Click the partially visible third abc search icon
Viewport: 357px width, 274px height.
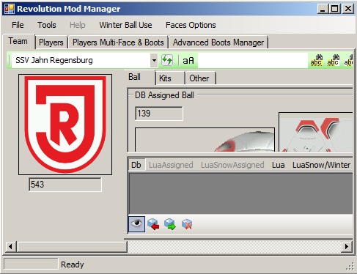tap(348, 60)
